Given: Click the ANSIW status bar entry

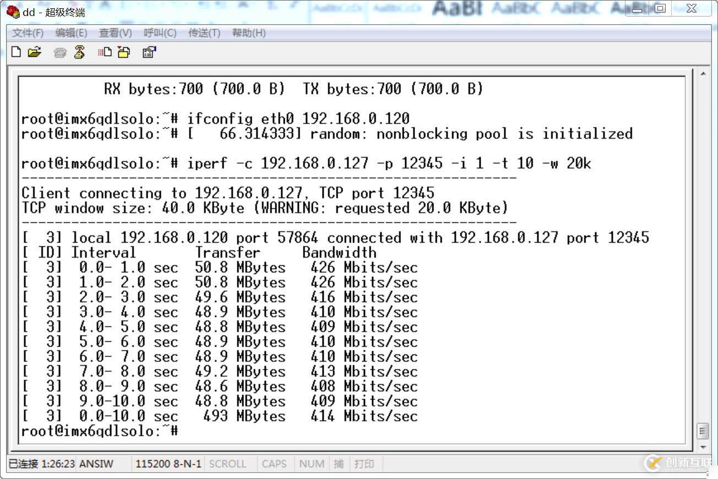Looking at the screenshot, I should tap(96, 464).
